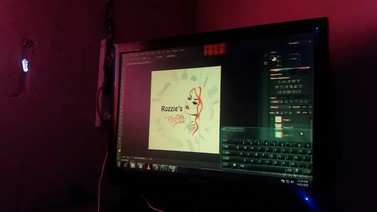Viewport: 377px width, 212px height.
Task: Add a Vibrance adjustment layer
Action: click(299, 81)
